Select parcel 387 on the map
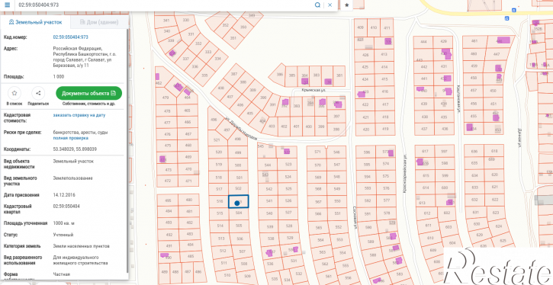The height and width of the screenshot is (285, 553). [x=234, y=74]
